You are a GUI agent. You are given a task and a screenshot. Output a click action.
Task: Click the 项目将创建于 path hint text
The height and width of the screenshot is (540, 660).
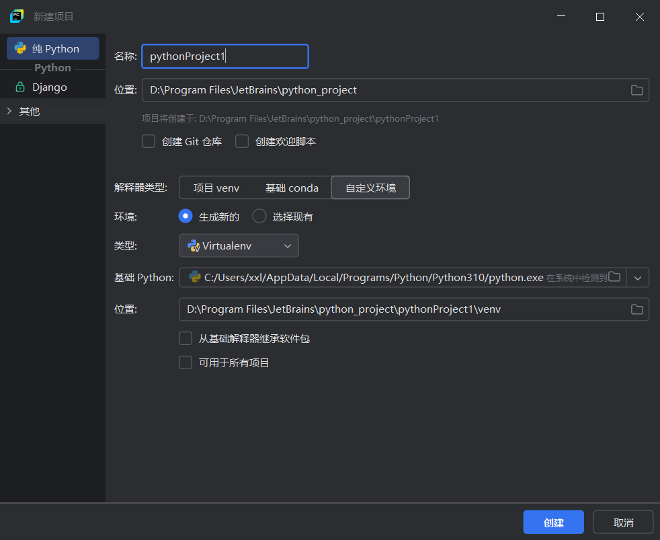[290, 119]
